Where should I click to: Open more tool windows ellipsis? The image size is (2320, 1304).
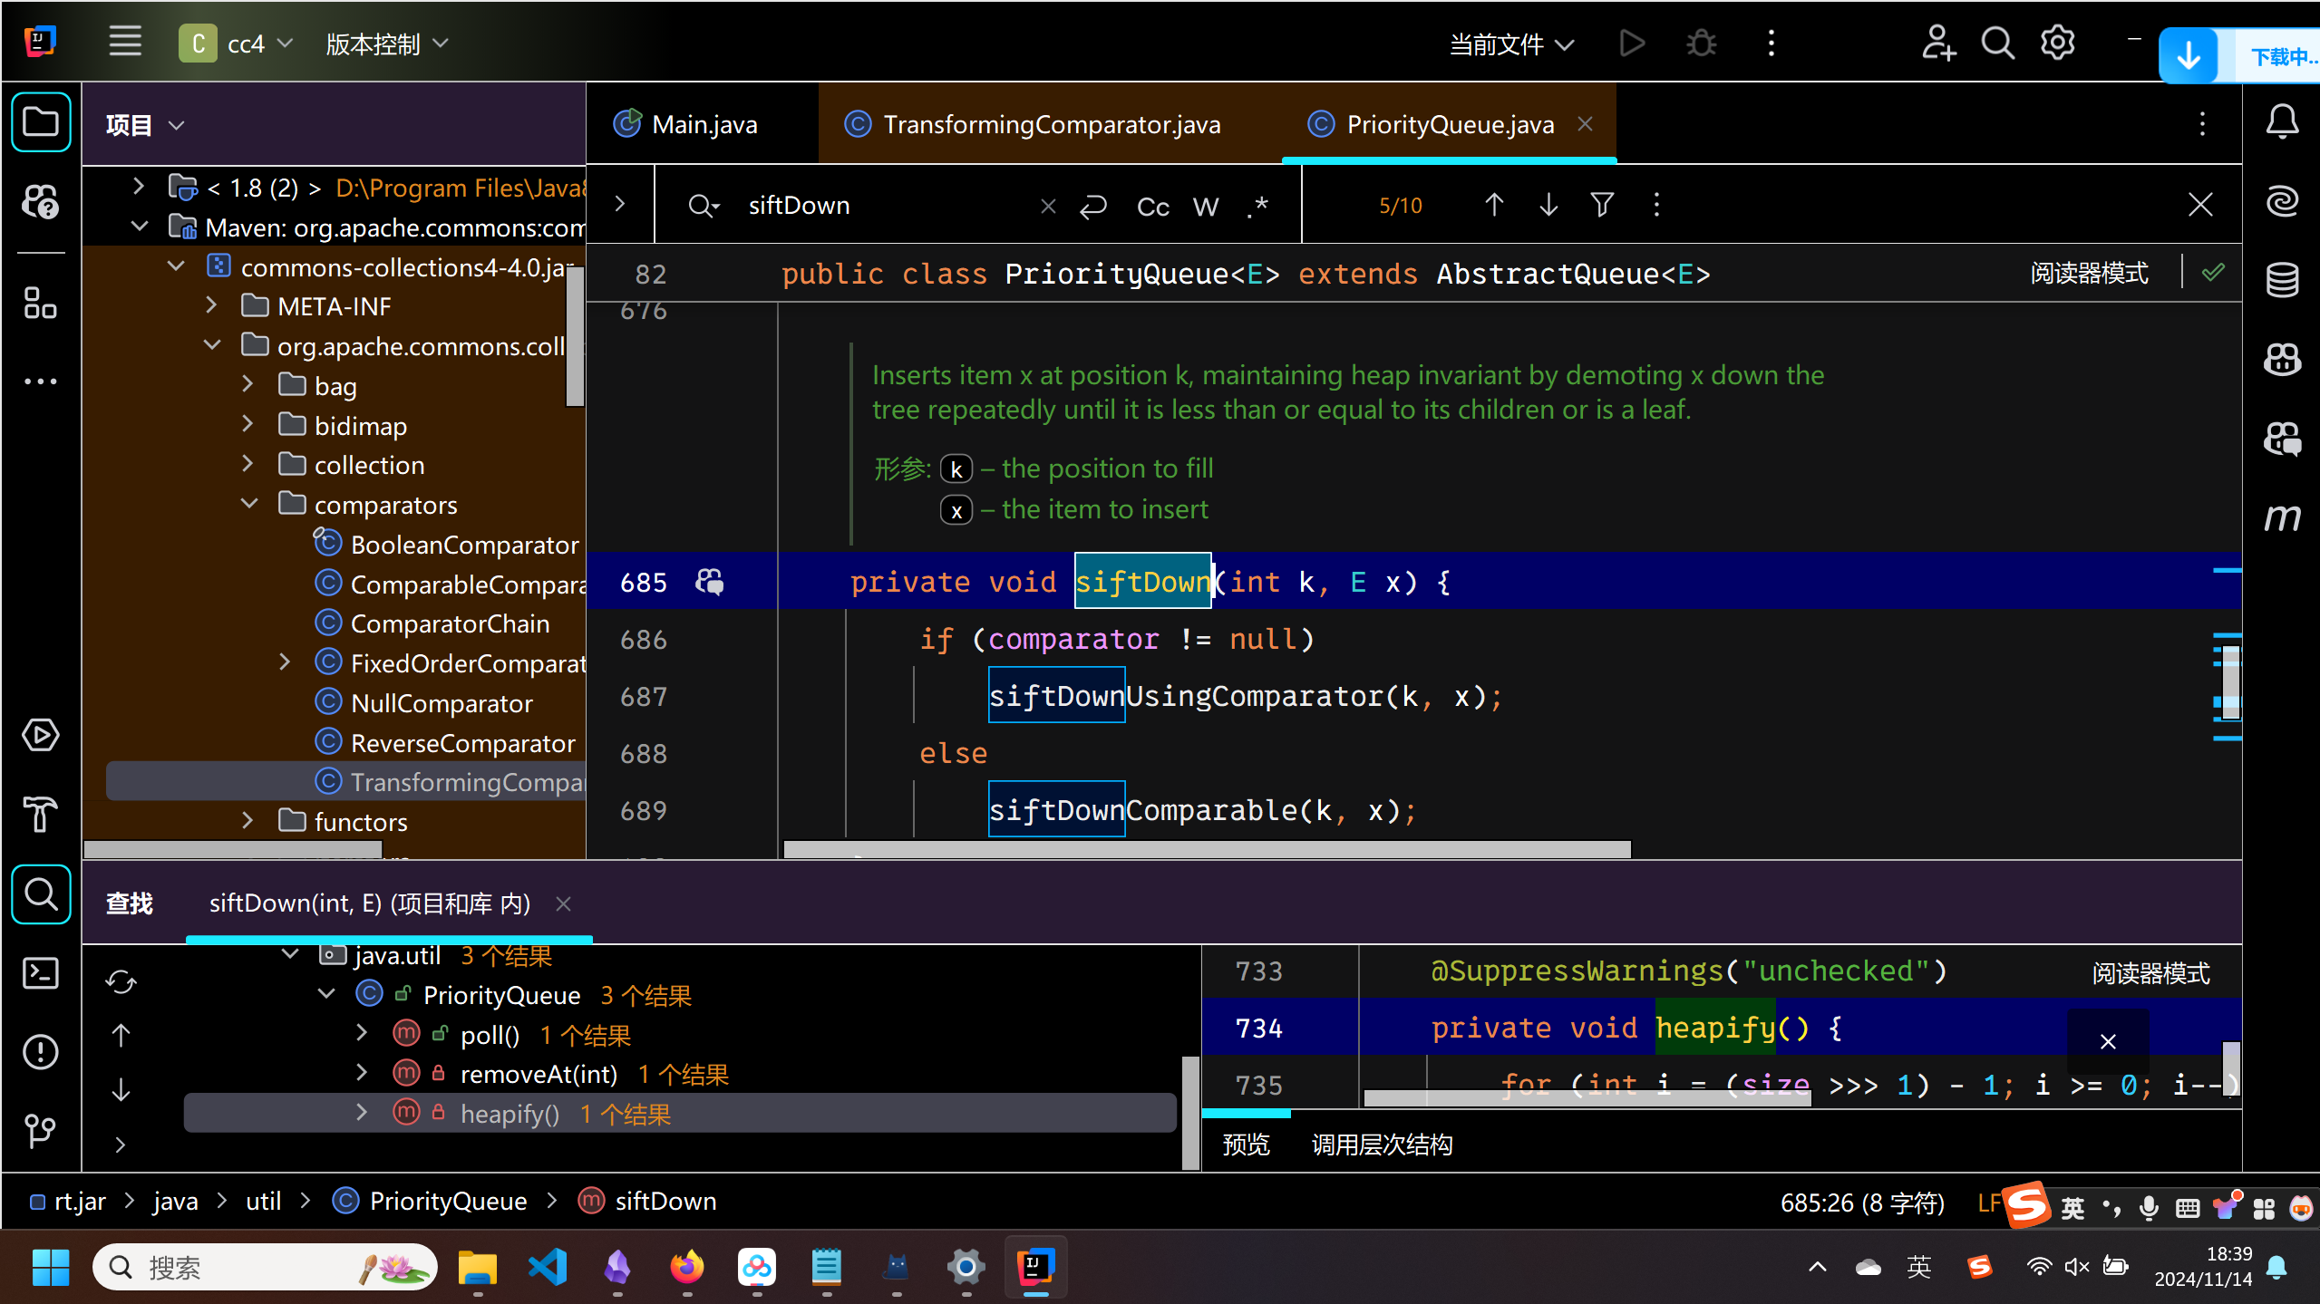(x=41, y=382)
